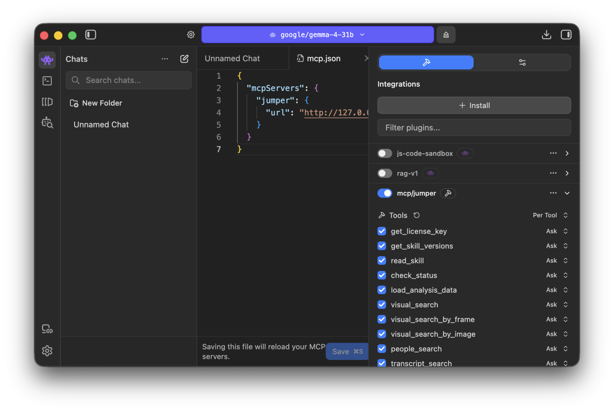Uncheck the read_skill tool

(381, 261)
